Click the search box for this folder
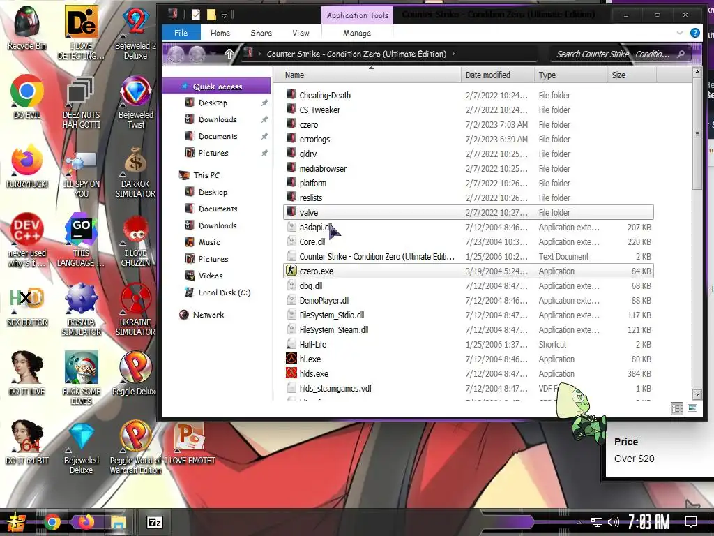 620,54
